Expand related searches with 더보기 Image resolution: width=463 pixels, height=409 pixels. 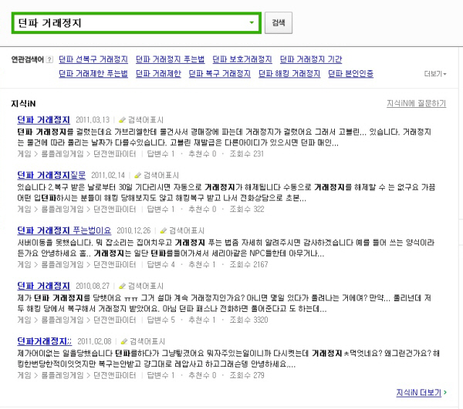[x=435, y=74]
